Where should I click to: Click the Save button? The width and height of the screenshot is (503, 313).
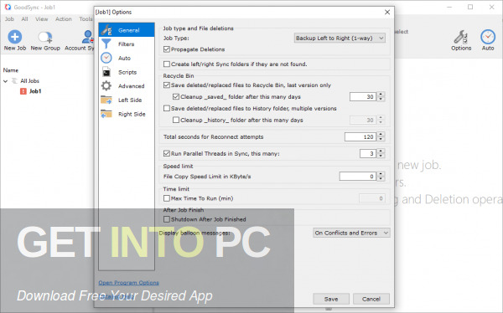(331, 299)
